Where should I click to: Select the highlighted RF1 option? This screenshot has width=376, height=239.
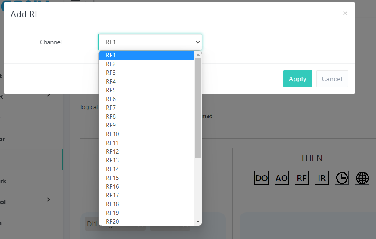pos(111,55)
